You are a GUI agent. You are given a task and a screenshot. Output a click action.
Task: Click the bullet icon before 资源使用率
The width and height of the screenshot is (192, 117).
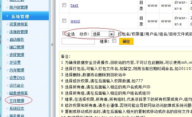coord(7,24)
